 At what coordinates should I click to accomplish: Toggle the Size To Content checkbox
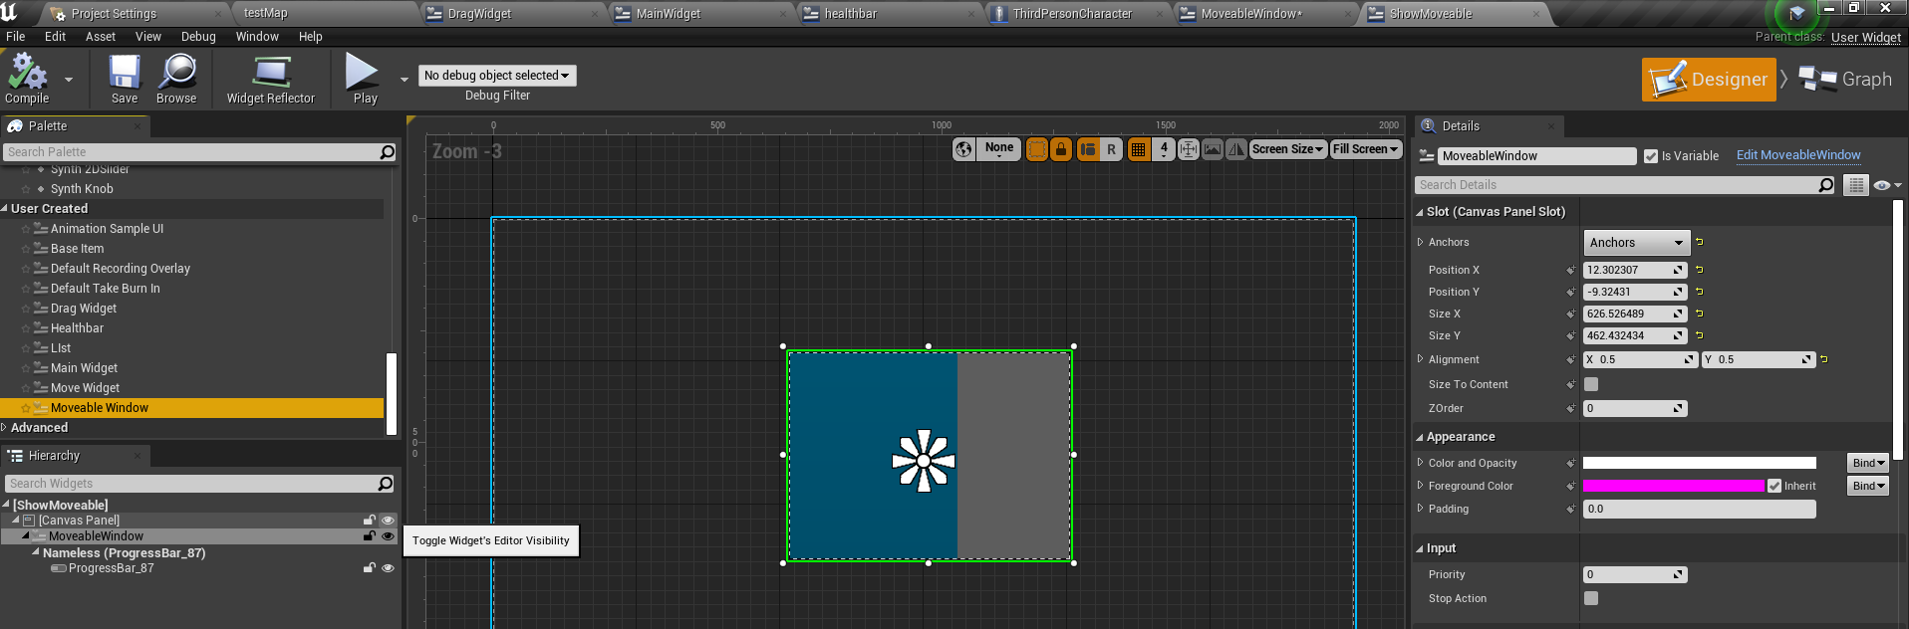point(1591,384)
